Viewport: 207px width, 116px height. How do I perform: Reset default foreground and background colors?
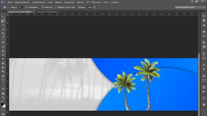[x=1, y=101]
